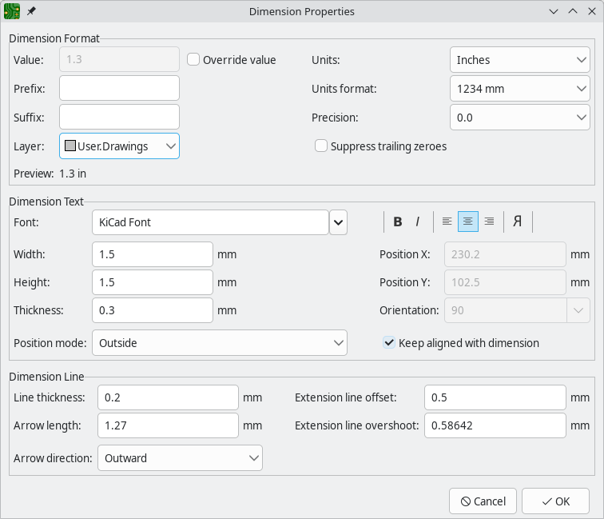This screenshot has width=604, height=519.
Task: Open the Arrow direction dropdown
Action: click(180, 458)
